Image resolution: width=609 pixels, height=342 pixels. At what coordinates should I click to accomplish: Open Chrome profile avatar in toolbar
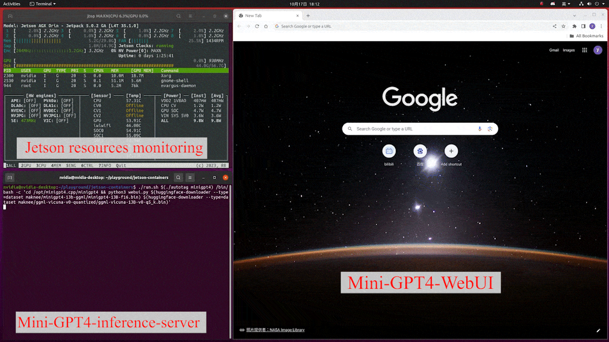coord(592,26)
